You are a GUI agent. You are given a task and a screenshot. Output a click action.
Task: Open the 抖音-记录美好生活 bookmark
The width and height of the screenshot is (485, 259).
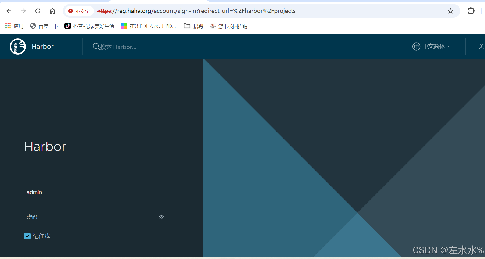pos(89,26)
